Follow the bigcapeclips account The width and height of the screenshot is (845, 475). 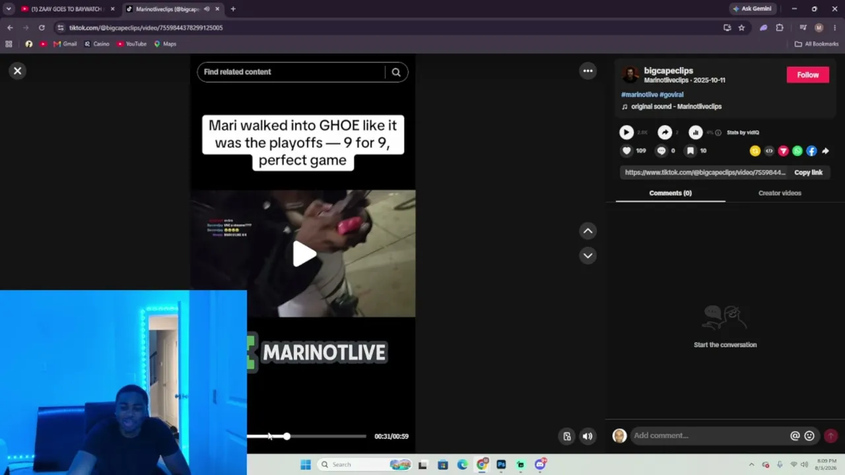coord(807,75)
